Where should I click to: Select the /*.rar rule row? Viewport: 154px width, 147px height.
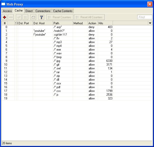[77, 72]
